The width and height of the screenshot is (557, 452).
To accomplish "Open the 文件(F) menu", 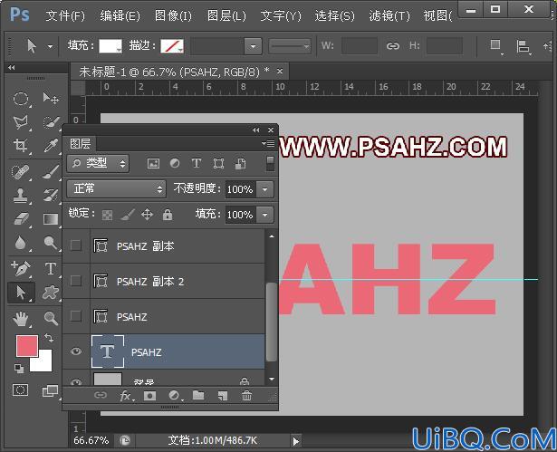I will coord(65,15).
